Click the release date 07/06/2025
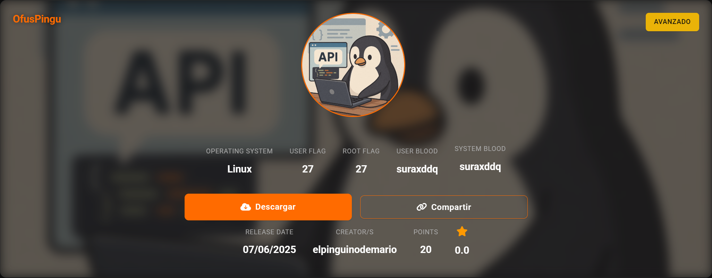 point(269,250)
